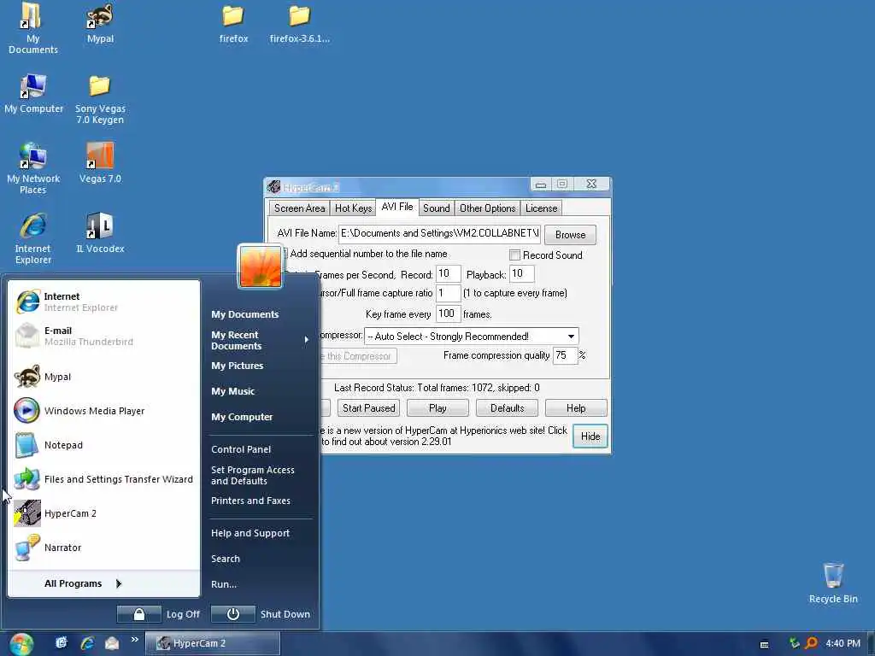Open Printers and Faxes
The image size is (875, 656).
250,501
